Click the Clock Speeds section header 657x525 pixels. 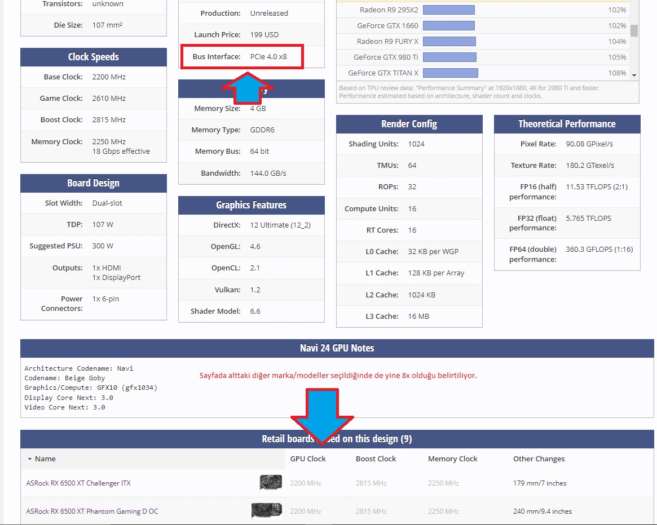click(x=94, y=57)
